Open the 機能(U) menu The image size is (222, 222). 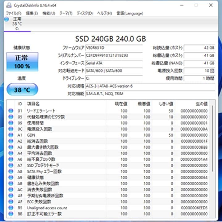tap(49, 13)
